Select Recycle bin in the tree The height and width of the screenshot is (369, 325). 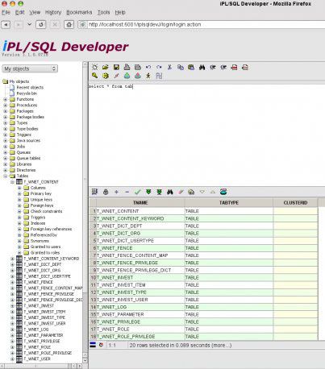point(27,93)
